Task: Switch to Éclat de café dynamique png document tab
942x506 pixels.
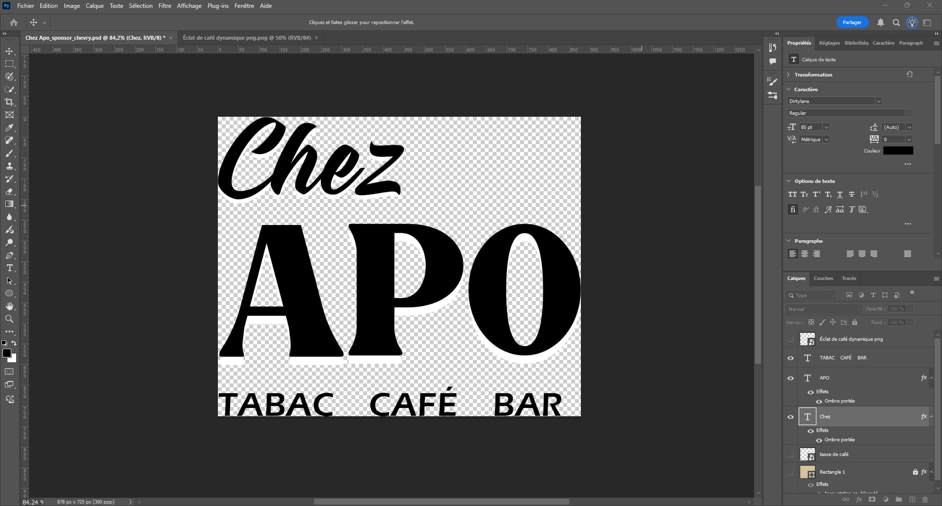Action: click(247, 38)
